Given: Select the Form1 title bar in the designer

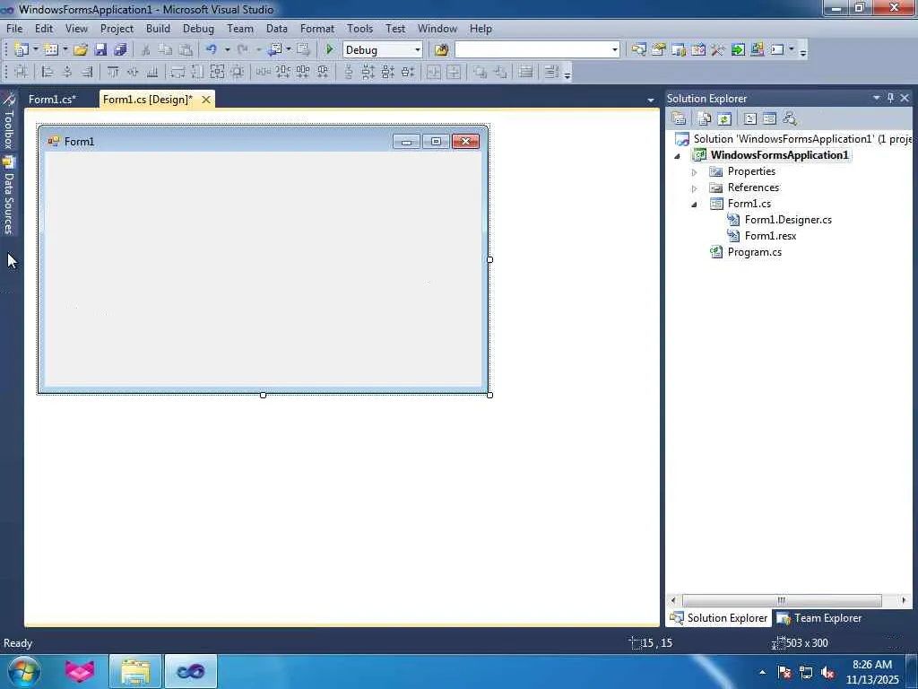Looking at the screenshot, I should [x=263, y=141].
